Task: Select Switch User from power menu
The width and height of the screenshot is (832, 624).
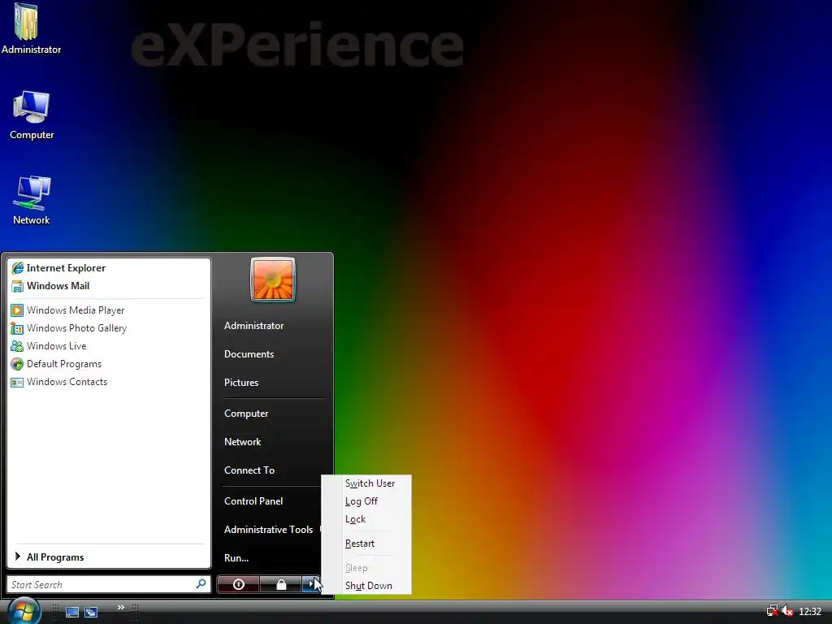Action: (x=370, y=483)
